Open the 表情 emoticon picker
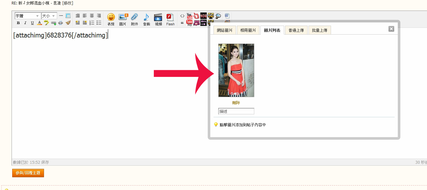 pos(111,19)
